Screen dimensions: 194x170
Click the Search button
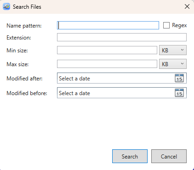click(x=130, y=156)
